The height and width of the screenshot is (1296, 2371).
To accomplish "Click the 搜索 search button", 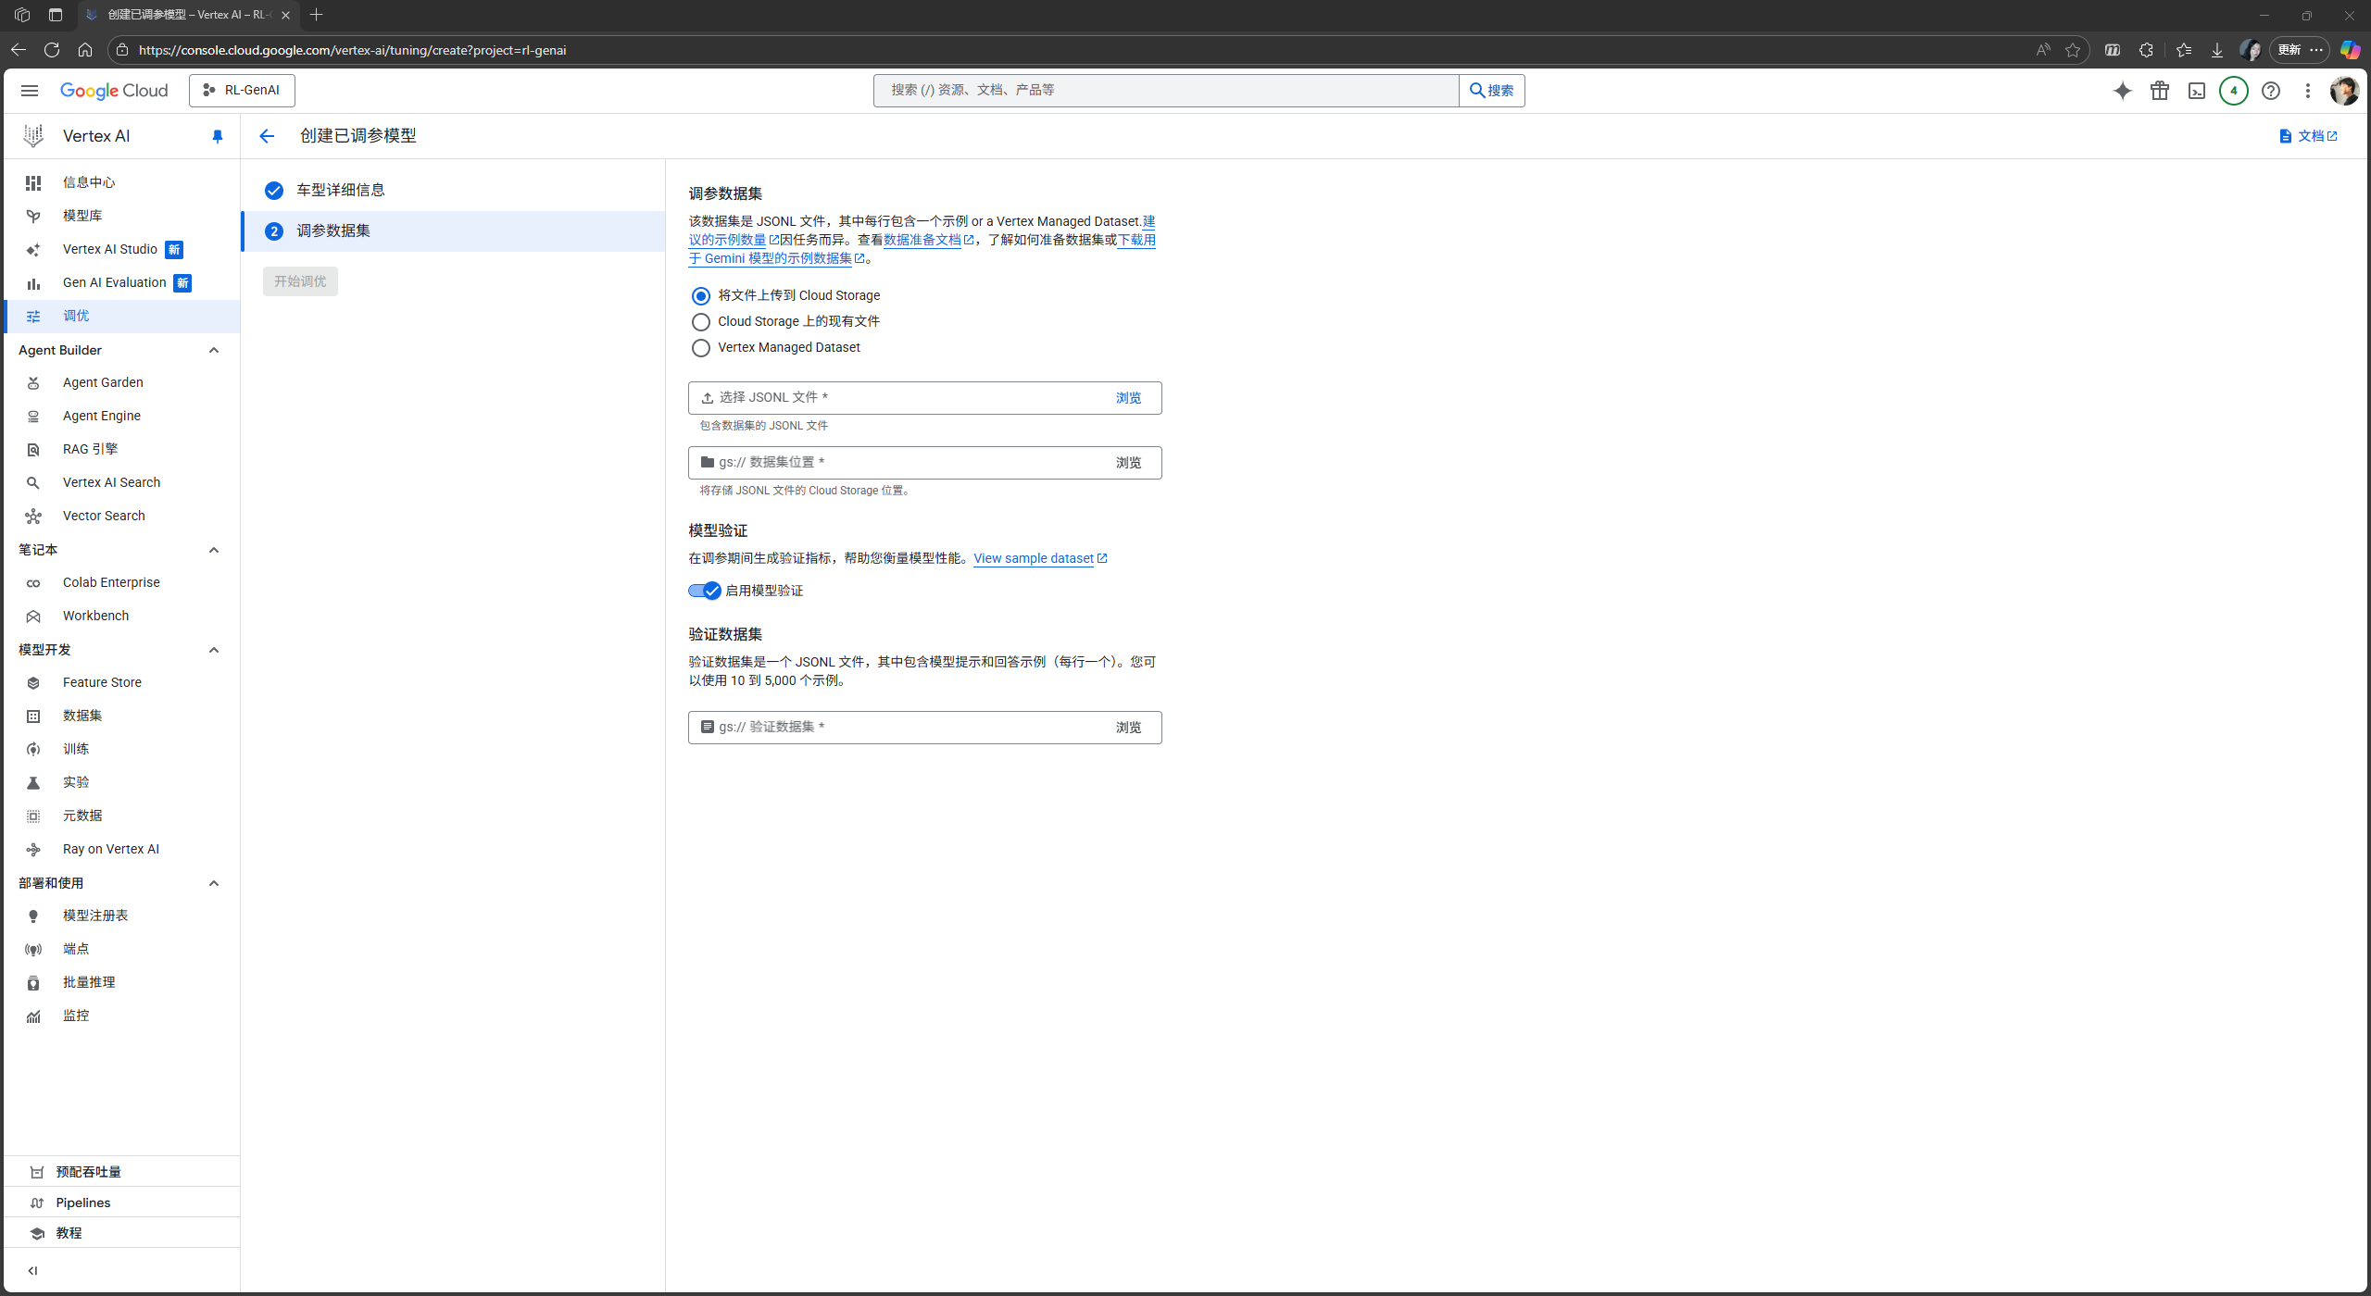I will click(1491, 90).
